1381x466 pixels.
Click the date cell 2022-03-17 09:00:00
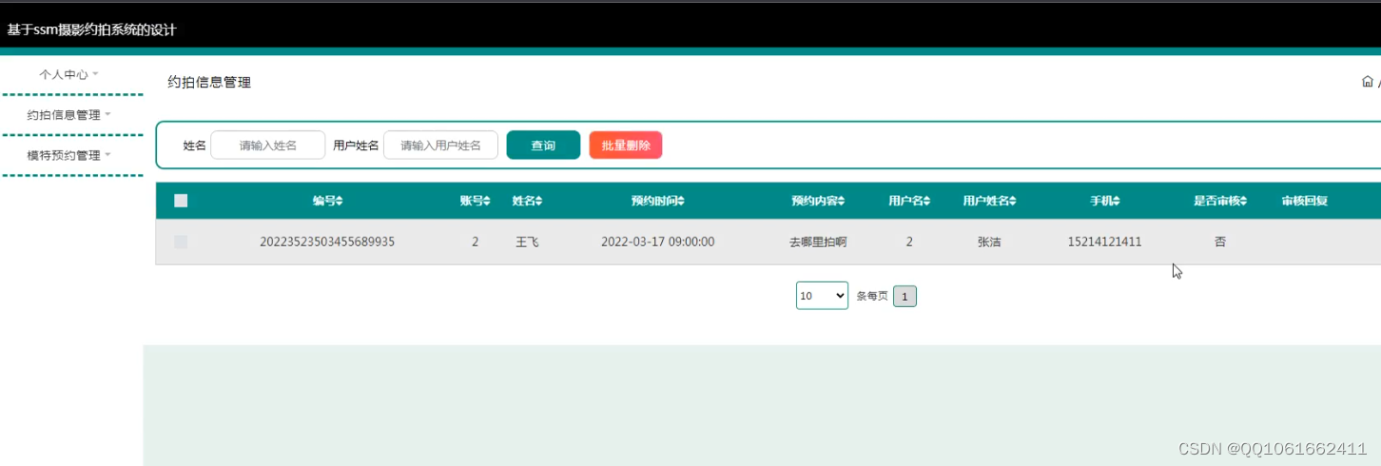click(x=657, y=243)
